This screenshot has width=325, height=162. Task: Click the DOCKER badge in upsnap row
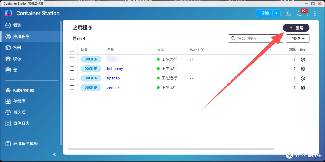tap(91, 78)
